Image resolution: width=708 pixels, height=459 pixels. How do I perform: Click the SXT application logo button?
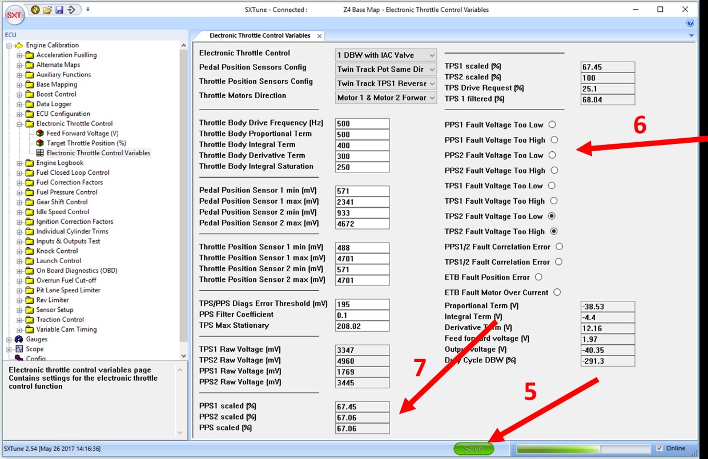click(14, 15)
